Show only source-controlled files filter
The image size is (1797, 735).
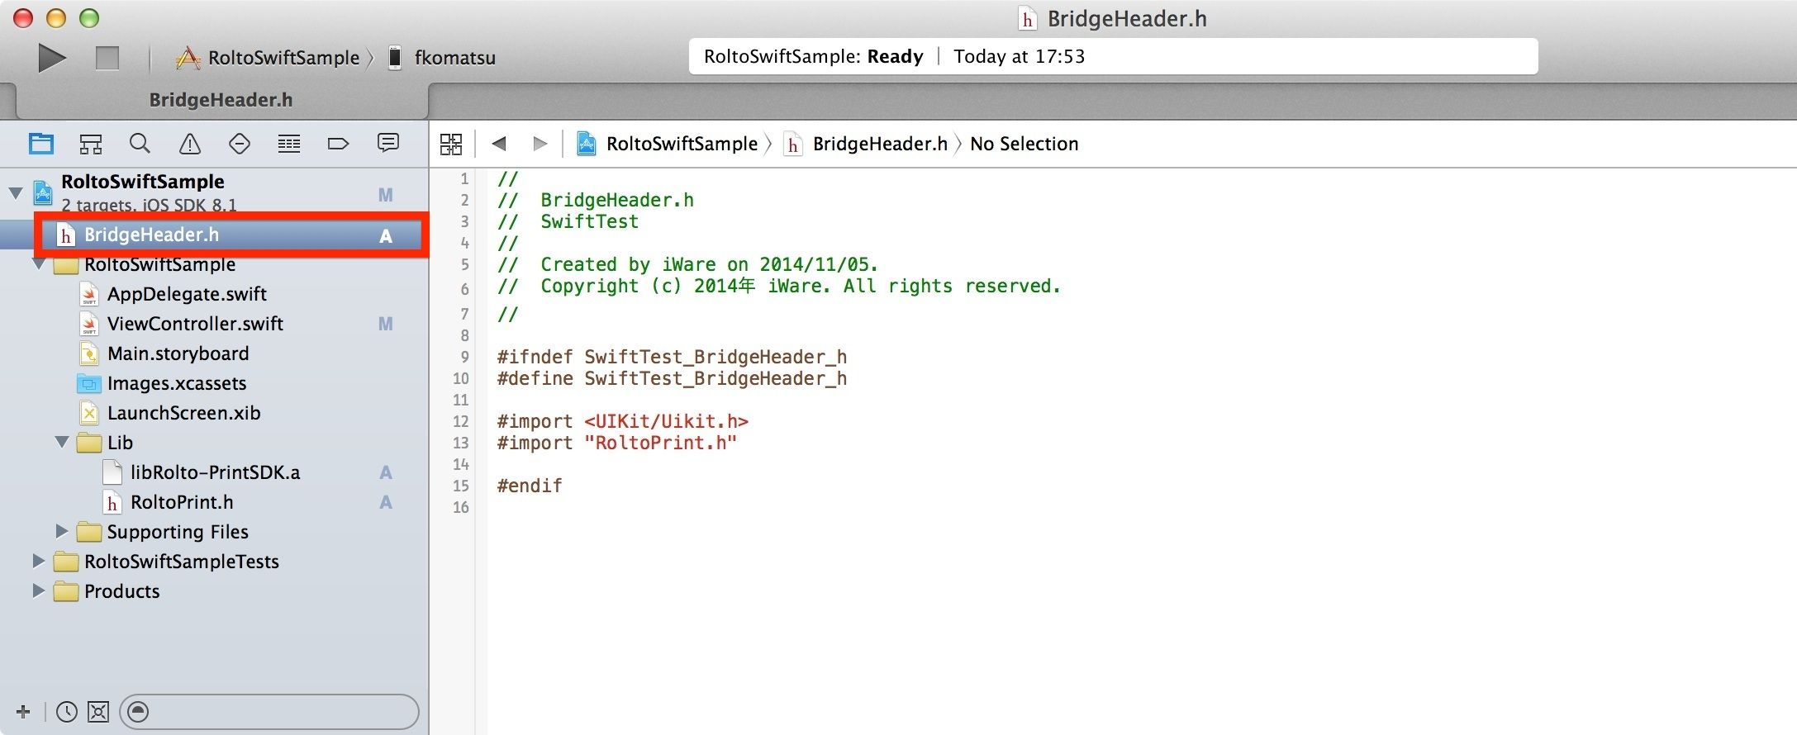coord(98,711)
